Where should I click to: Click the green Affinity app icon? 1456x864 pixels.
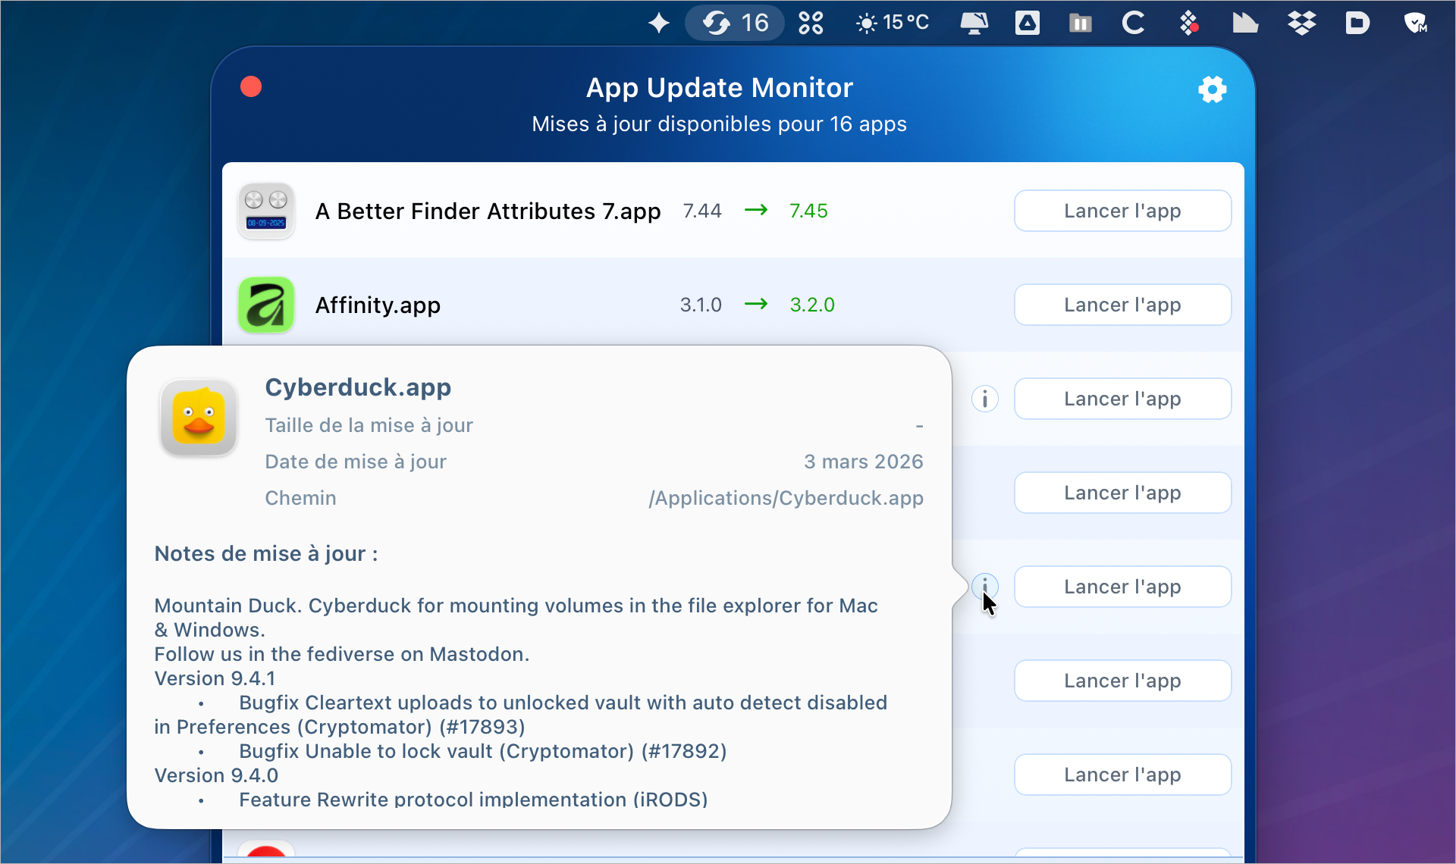point(266,305)
